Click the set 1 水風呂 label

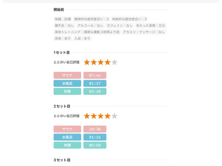67,83
